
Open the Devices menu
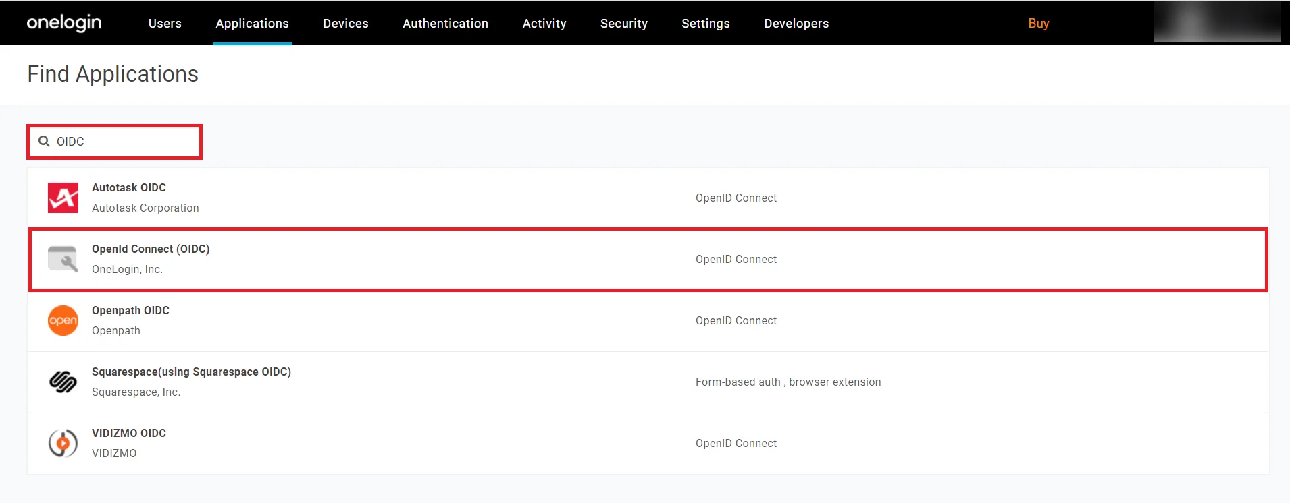(346, 23)
